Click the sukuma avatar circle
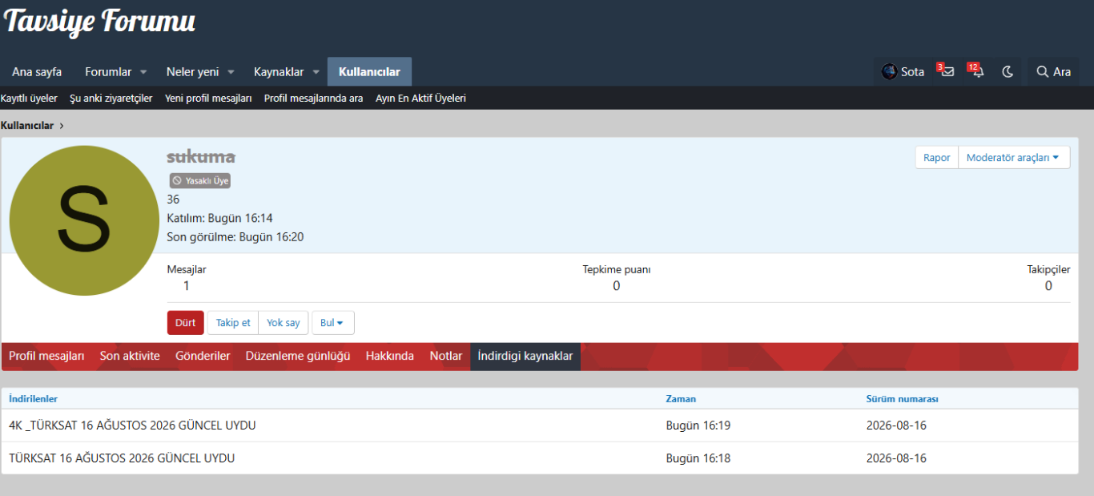The width and height of the screenshot is (1094, 496). click(x=84, y=220)
